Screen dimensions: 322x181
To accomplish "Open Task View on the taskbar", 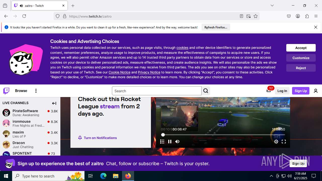I will click(x=91, y=176).
